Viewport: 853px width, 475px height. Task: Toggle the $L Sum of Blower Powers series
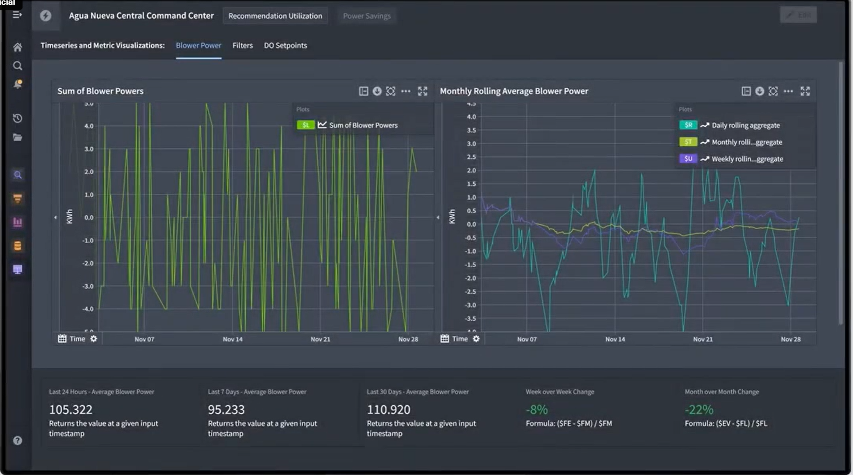306,125
